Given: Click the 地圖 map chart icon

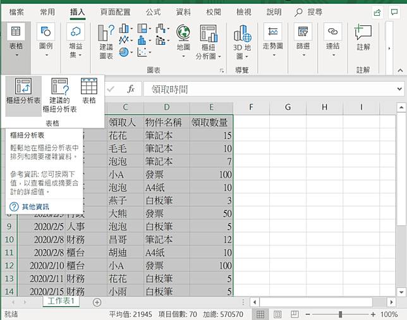Looking at the screenshot, I should 183,38.
